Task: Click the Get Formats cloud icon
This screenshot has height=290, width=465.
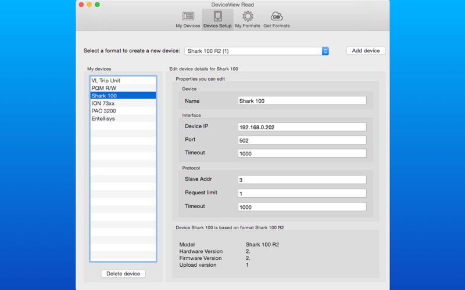Action: click(276, 19)
